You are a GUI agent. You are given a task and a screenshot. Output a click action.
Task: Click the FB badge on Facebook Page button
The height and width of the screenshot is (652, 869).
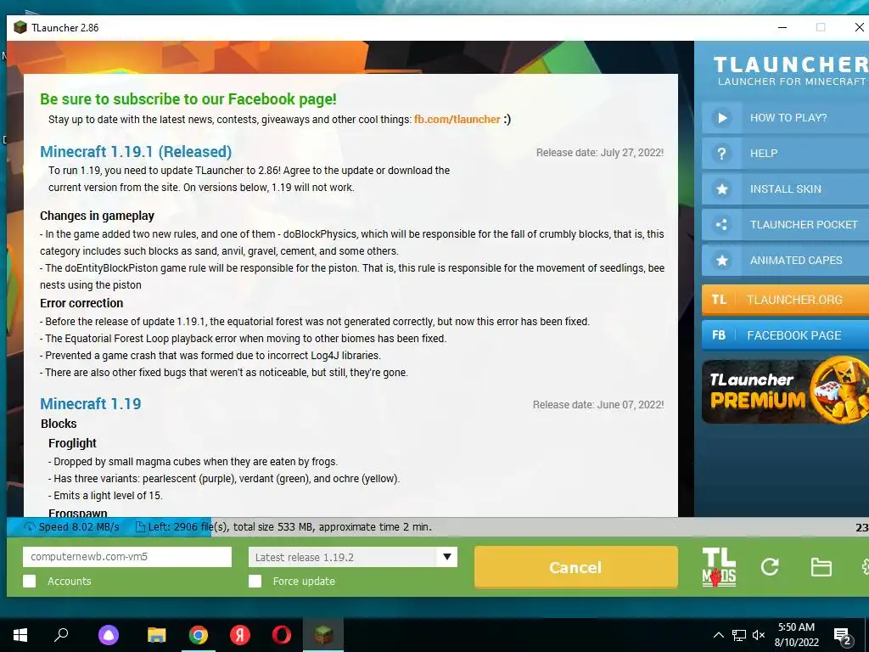tap(719, 335)
